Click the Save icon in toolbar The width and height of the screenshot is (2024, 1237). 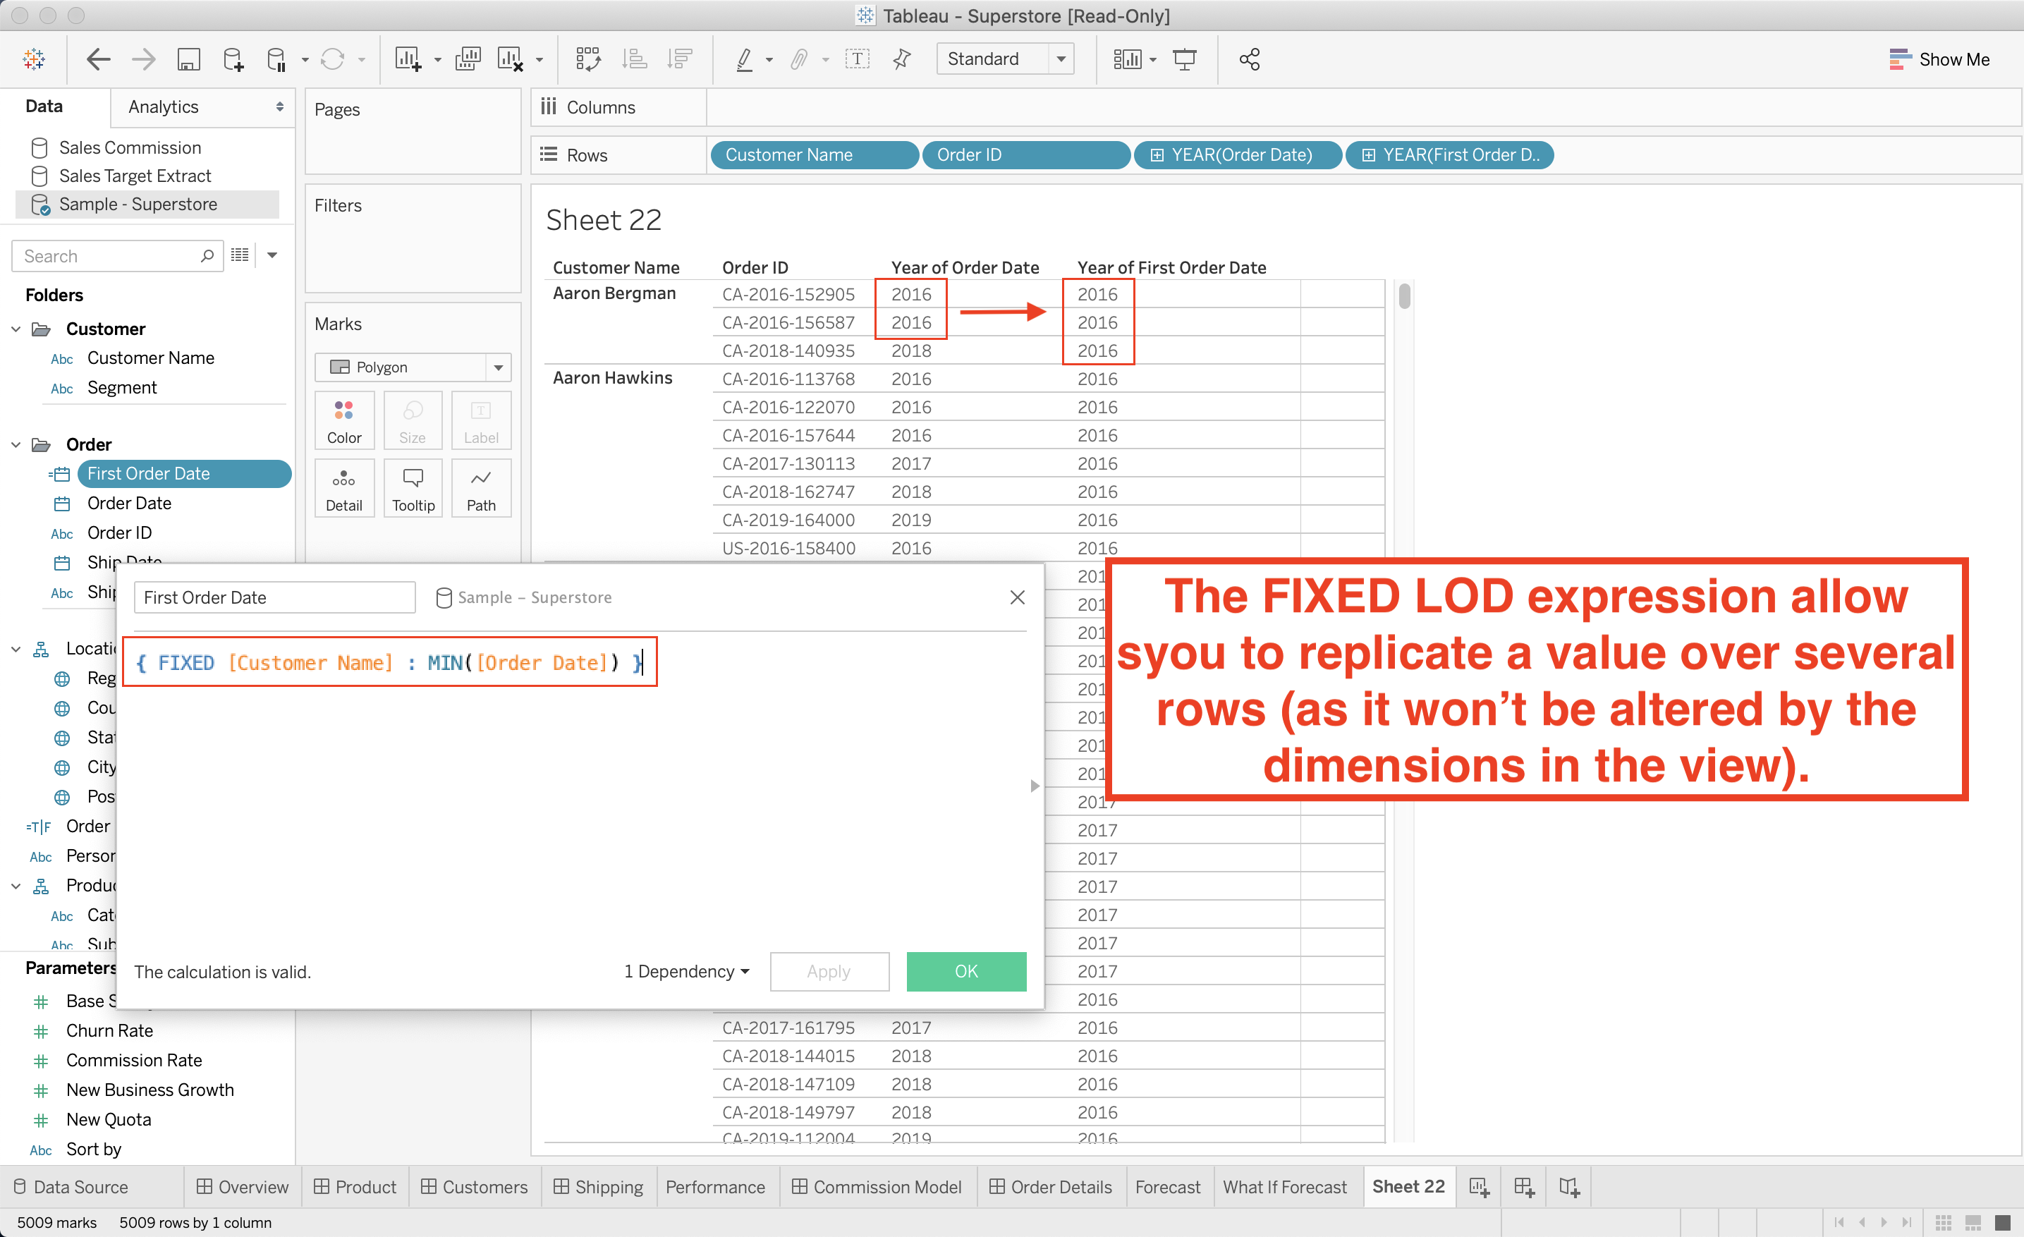(188, 59)
